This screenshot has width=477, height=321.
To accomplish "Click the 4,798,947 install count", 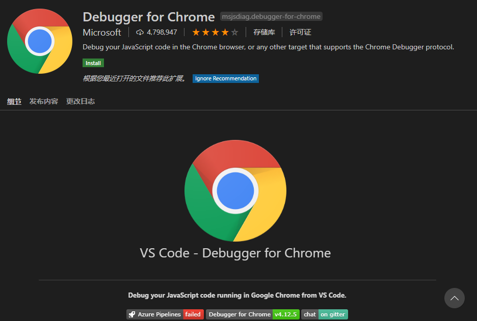I will (x=162, y=33).
